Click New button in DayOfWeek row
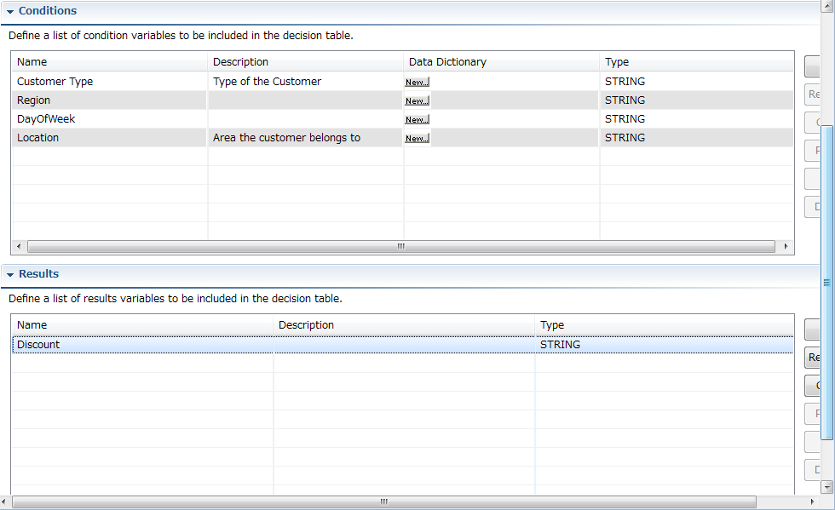Viewport: 835px width, 510px height. pos(417,119)
